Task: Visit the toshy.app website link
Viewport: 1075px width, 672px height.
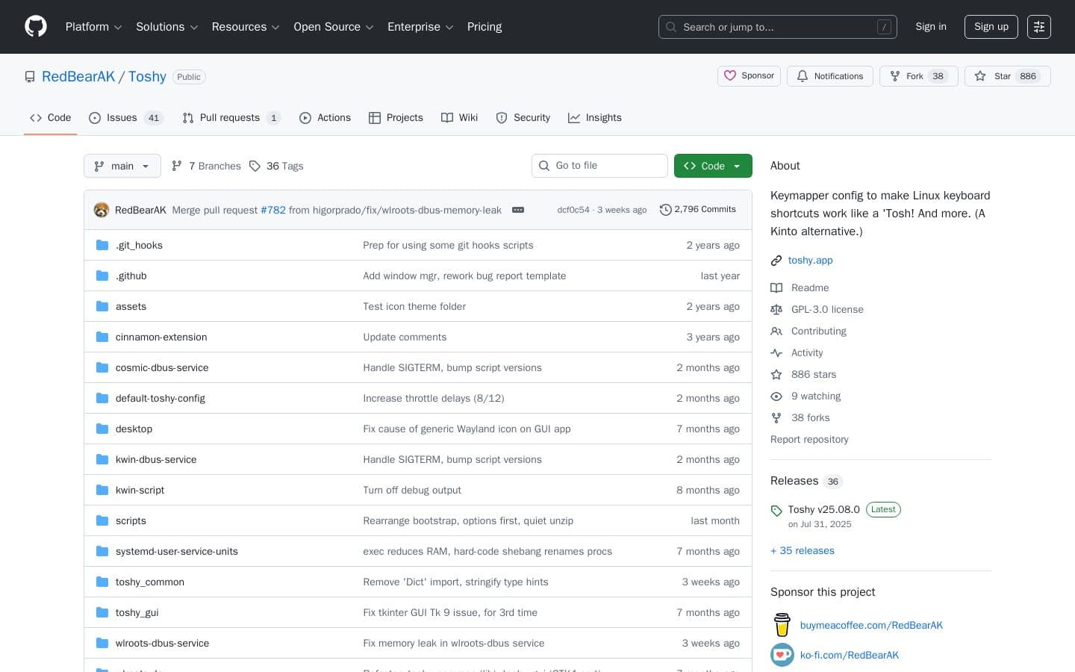Action: [810, 260]
